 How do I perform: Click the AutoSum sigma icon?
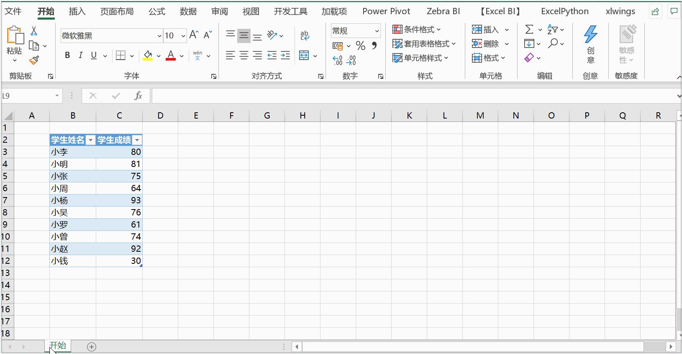point(529,30)
